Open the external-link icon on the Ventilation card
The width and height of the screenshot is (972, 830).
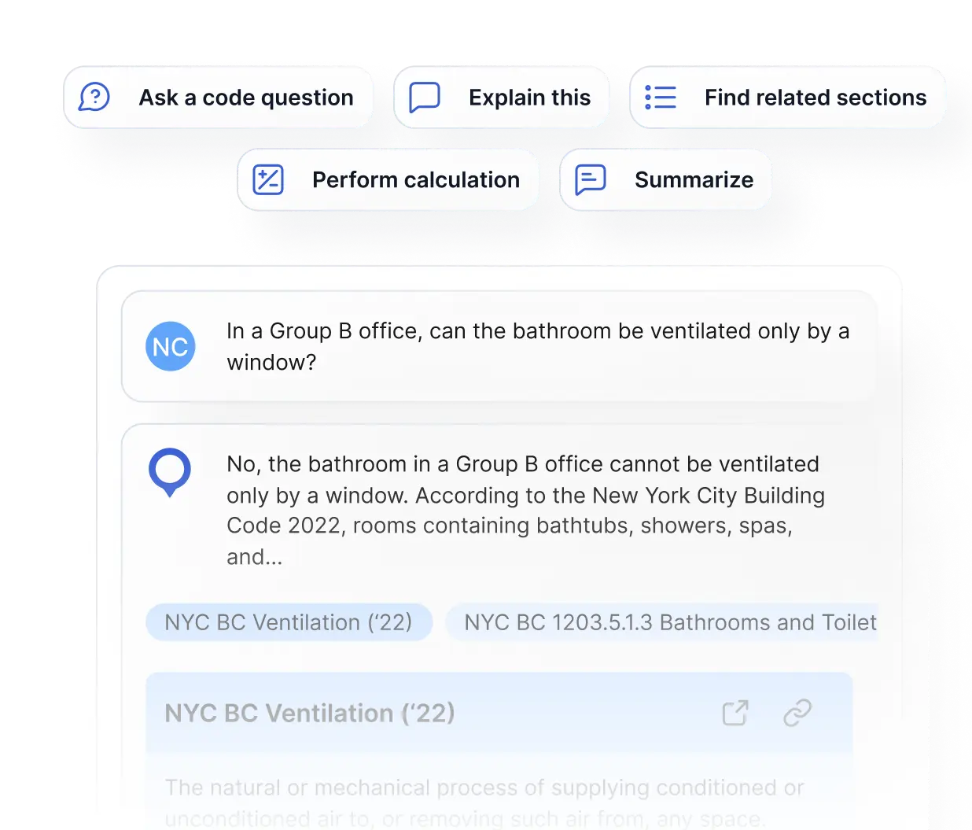(x=735, y=712)
